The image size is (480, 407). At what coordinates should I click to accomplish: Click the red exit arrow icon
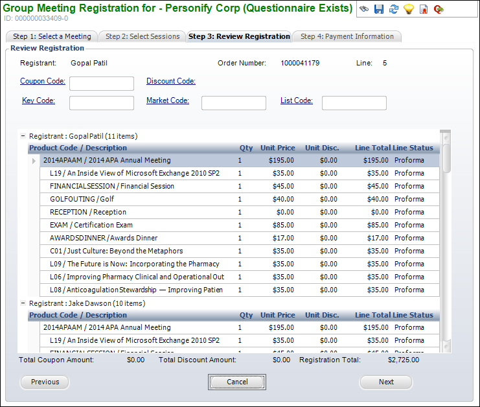(439, 9)
